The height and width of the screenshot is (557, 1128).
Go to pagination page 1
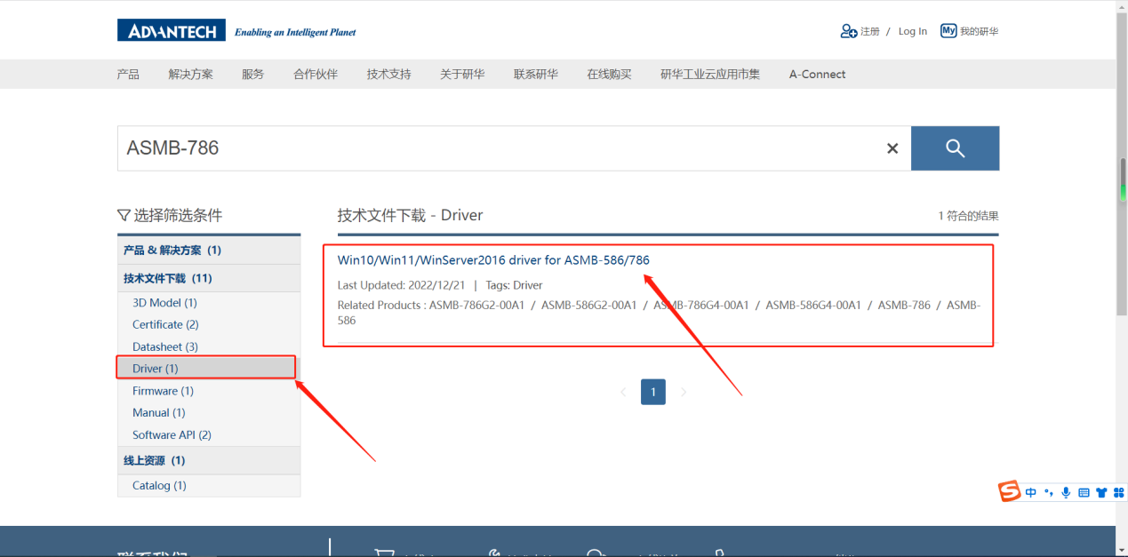tap(653, 392)
